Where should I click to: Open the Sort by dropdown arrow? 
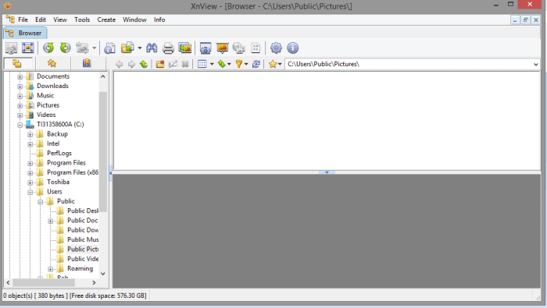coord(229,64)
